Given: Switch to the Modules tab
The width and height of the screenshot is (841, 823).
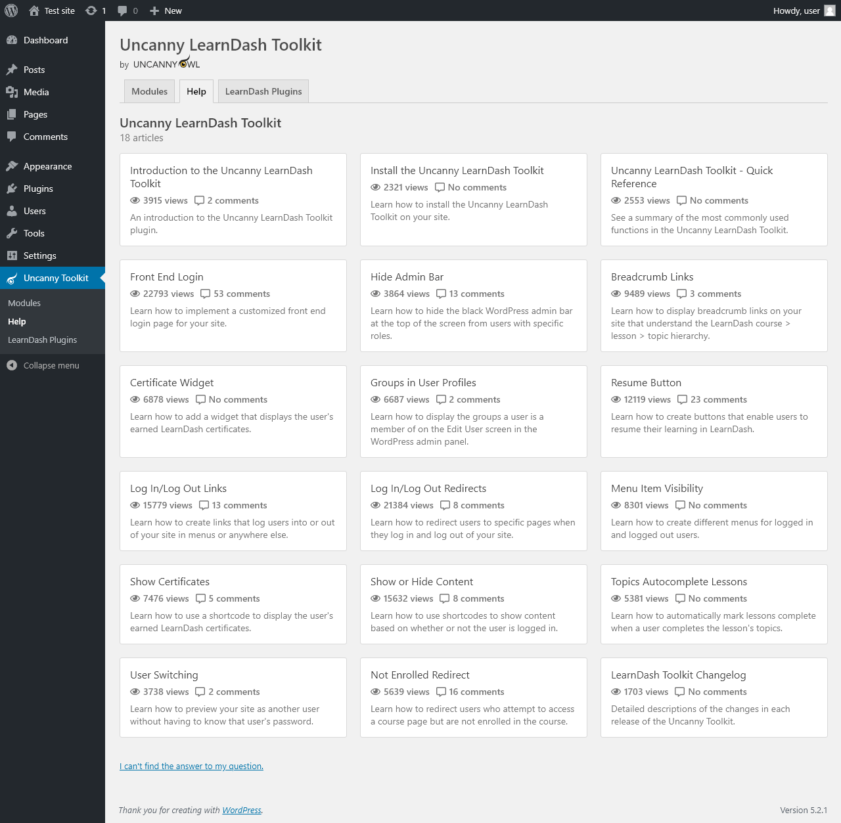Looking at the screenshot, I should [149, 91].
